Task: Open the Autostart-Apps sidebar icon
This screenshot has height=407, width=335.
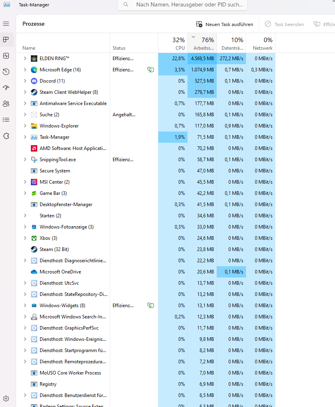Action: (6, 88)
